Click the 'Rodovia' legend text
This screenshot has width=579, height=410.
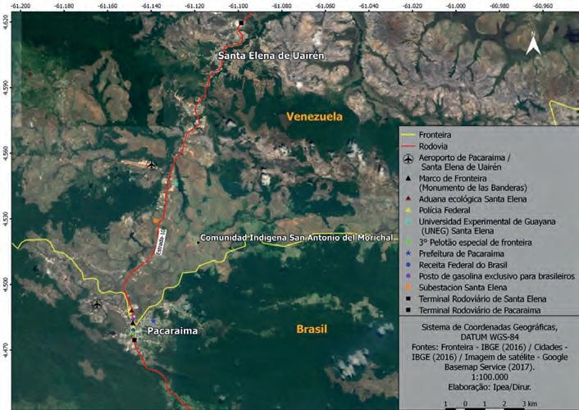tap(433, 146)
